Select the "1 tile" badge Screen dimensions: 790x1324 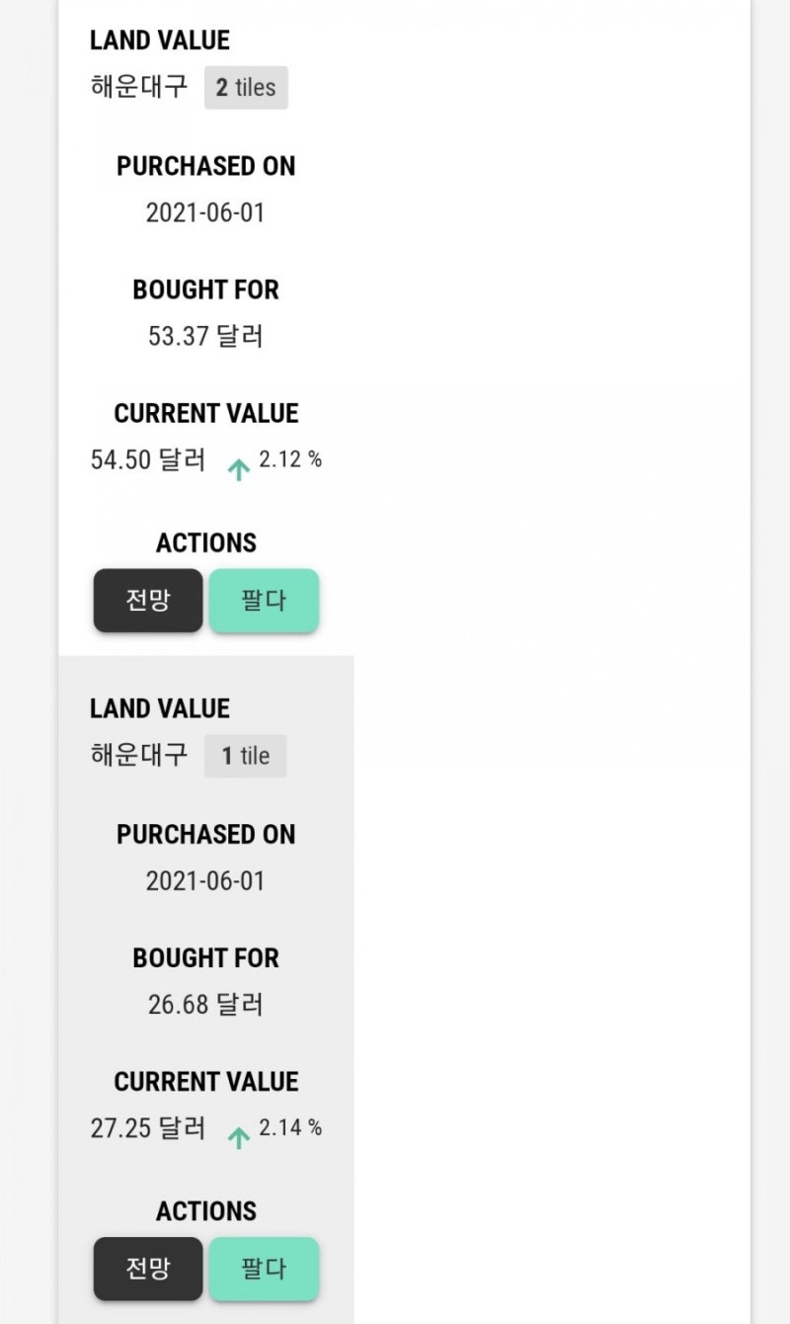click(245, 756)
